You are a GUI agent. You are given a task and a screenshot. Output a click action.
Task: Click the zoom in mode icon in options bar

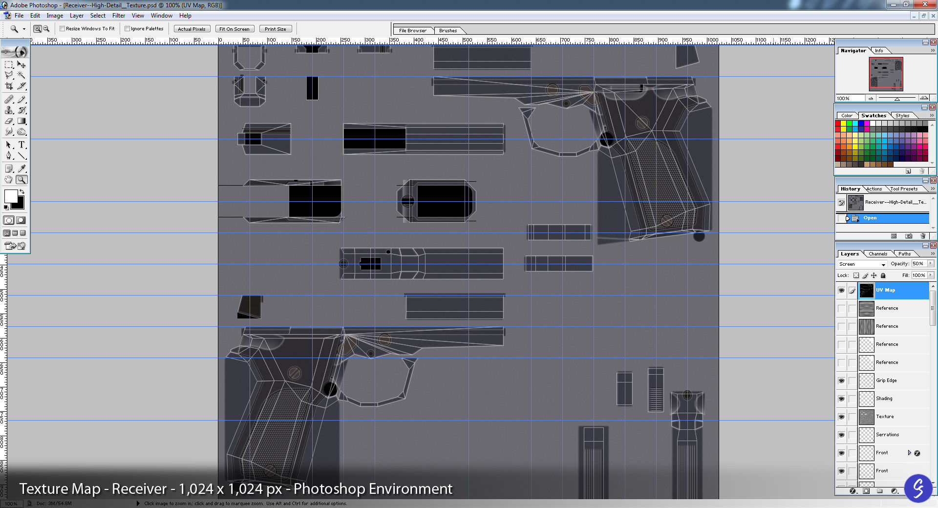37,29
